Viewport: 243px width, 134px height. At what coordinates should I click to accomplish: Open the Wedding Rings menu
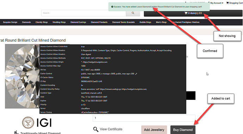(59, 22)
